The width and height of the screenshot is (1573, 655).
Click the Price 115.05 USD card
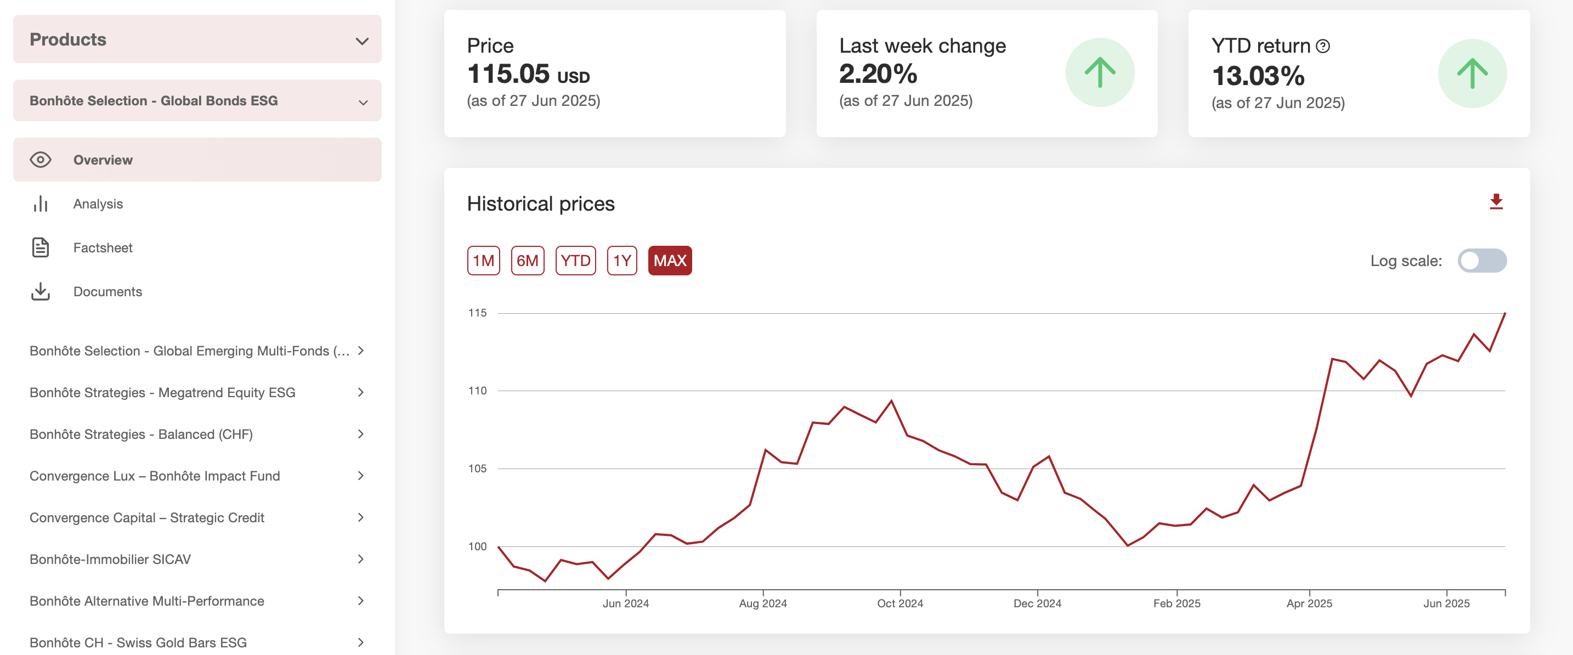(x=614, y=74)
